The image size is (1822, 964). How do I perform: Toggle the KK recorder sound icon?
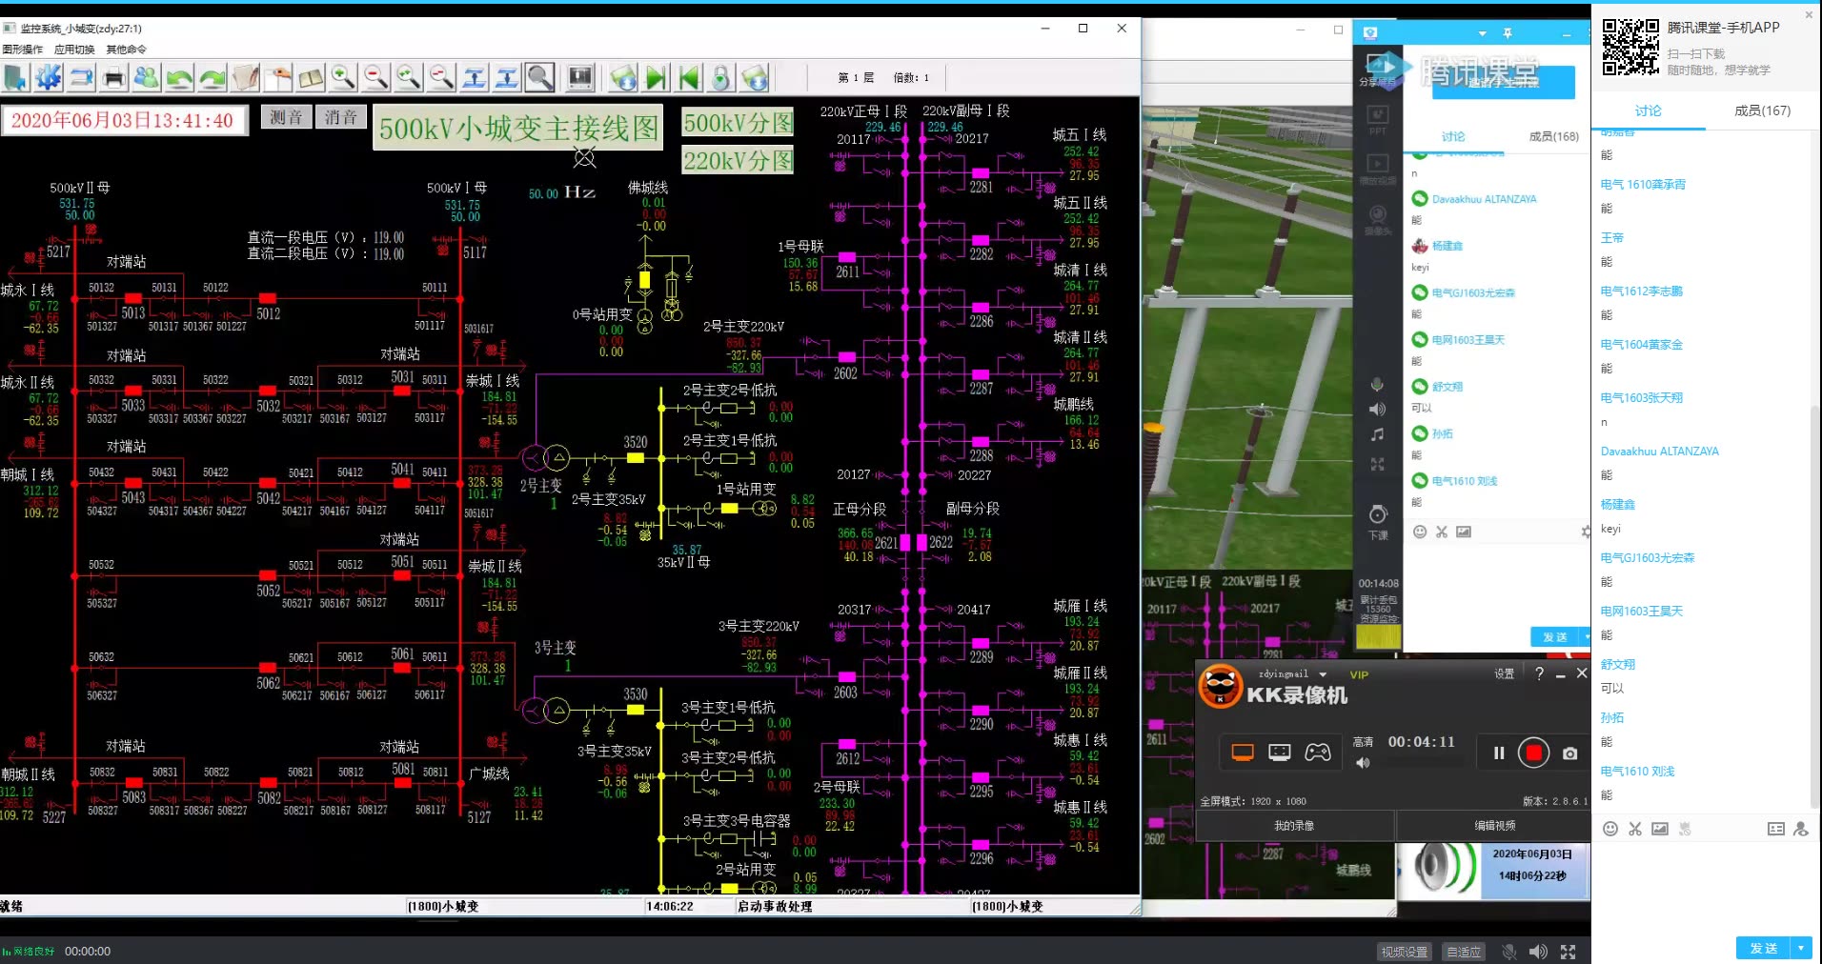tap(1363, 763)
